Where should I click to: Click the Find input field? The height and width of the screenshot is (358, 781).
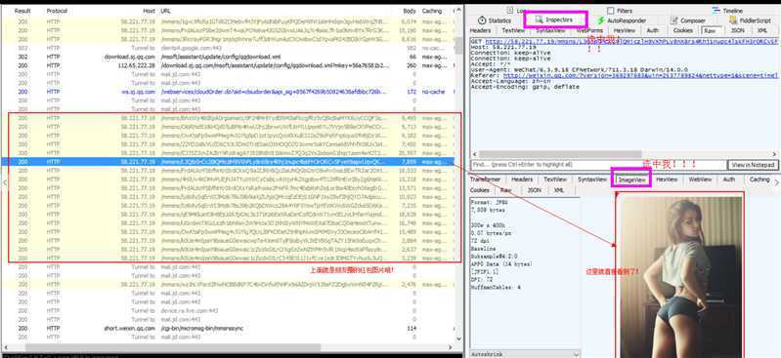point(597,165)
